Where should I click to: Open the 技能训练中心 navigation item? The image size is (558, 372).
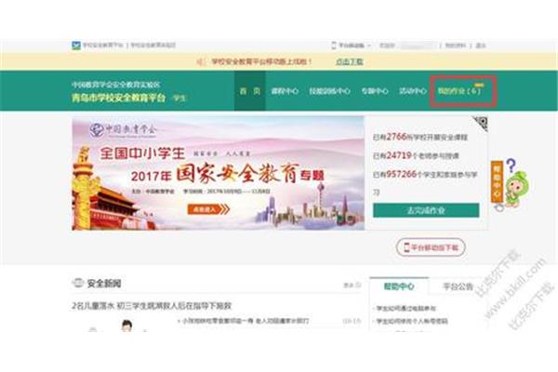[329, 91]
